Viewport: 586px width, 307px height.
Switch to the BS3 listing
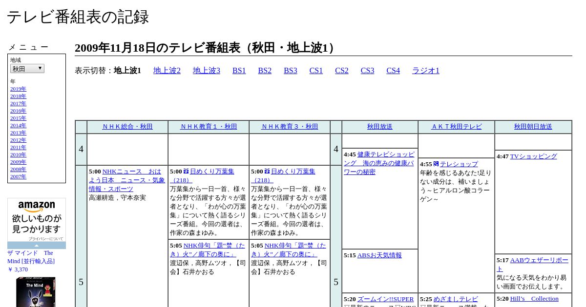coord(291,71)
